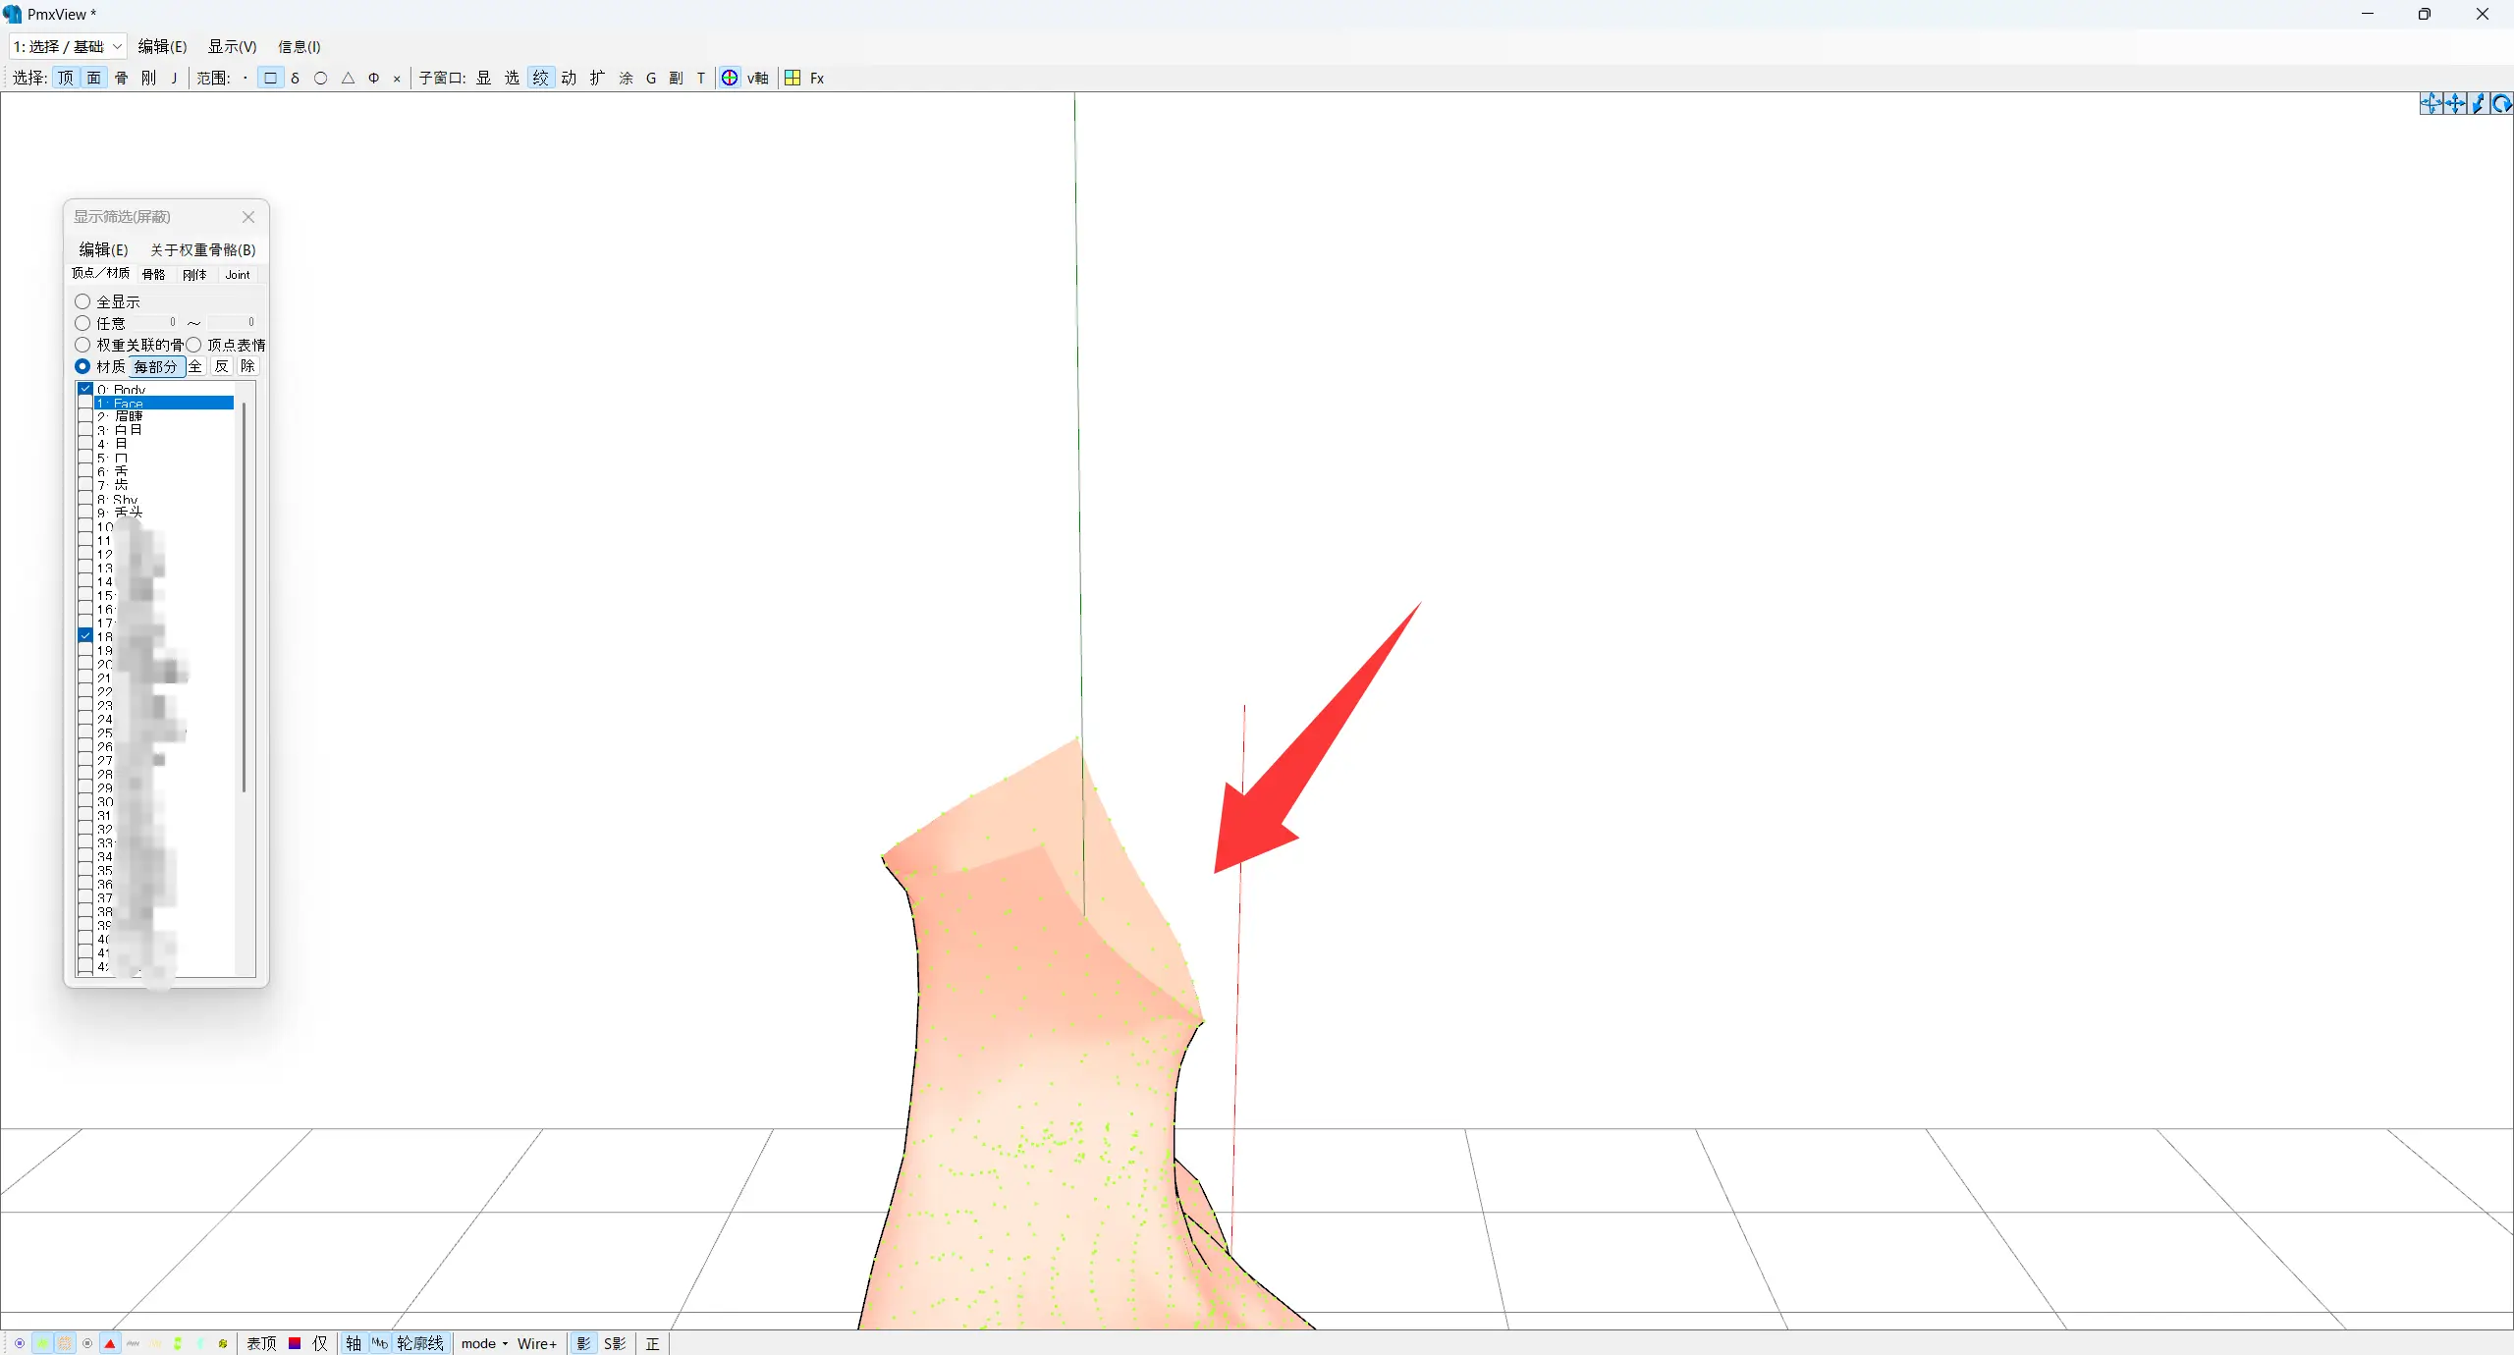Open the 每部分 dropdown next to 材质

click(x=156, y=366)
